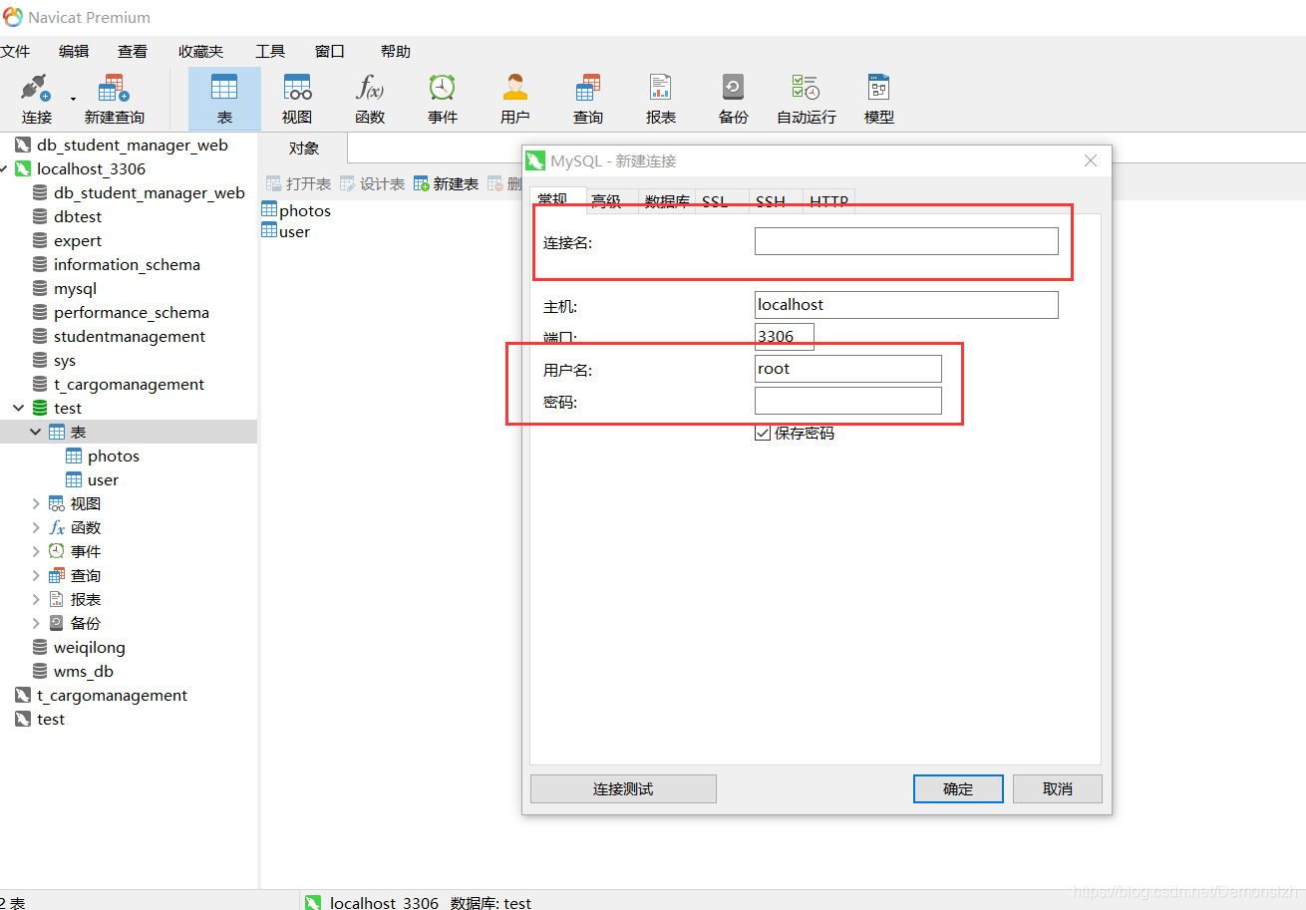Open the 收藏夹 menu
The image size is (1306, 910).
pos(201,51)
